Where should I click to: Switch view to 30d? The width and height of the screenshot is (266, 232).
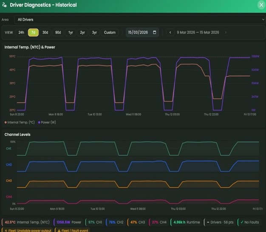tap(45, 32)
